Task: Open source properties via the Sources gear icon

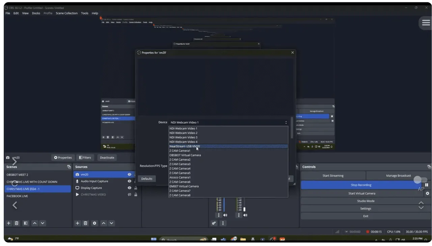Action: click(94, 223)
